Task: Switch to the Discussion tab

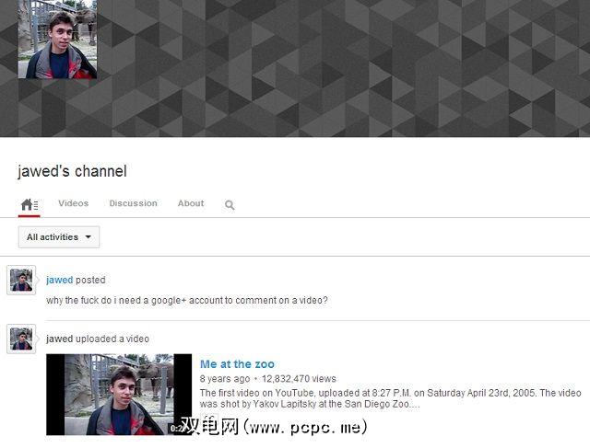Action: click(x=133, y=203)
